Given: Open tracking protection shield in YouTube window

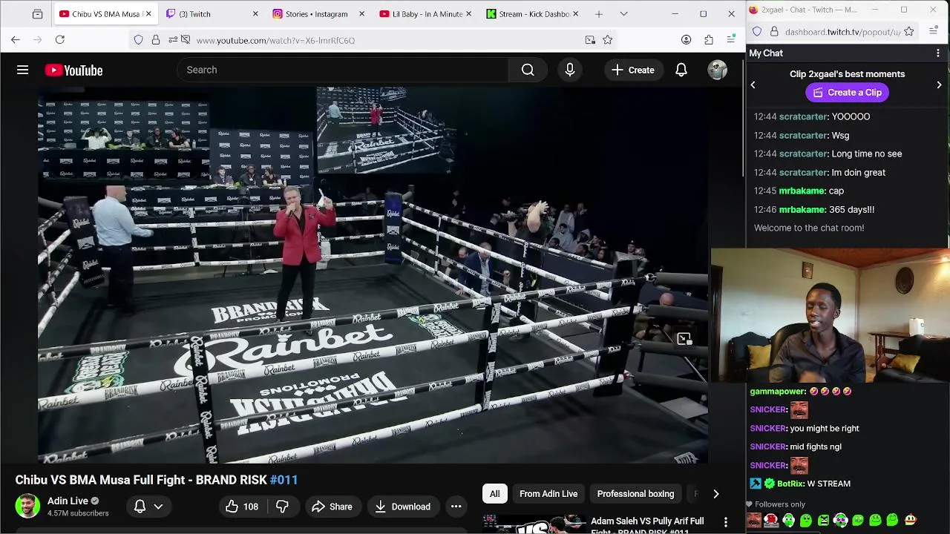Looking at the screenshot, I should (x=138, y=40).
